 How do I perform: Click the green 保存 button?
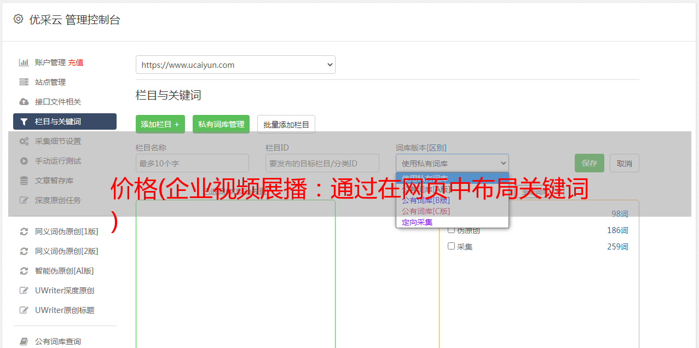pyautogui.click(x=590, y=163)
